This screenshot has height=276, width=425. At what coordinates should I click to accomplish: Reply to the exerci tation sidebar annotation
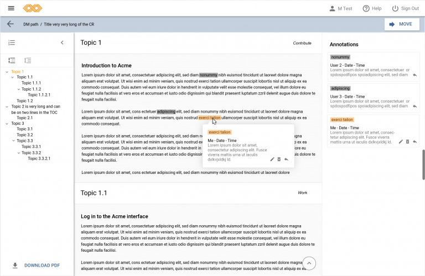click(x=414, y=142)
